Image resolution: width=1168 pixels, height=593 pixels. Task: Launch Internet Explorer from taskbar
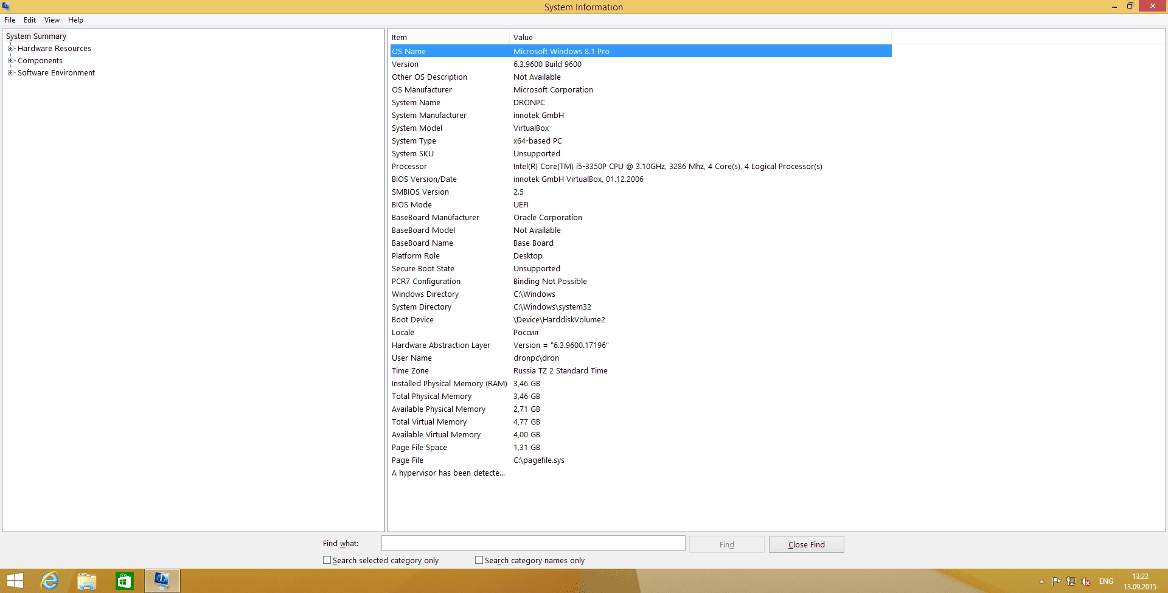click(50, 581)
